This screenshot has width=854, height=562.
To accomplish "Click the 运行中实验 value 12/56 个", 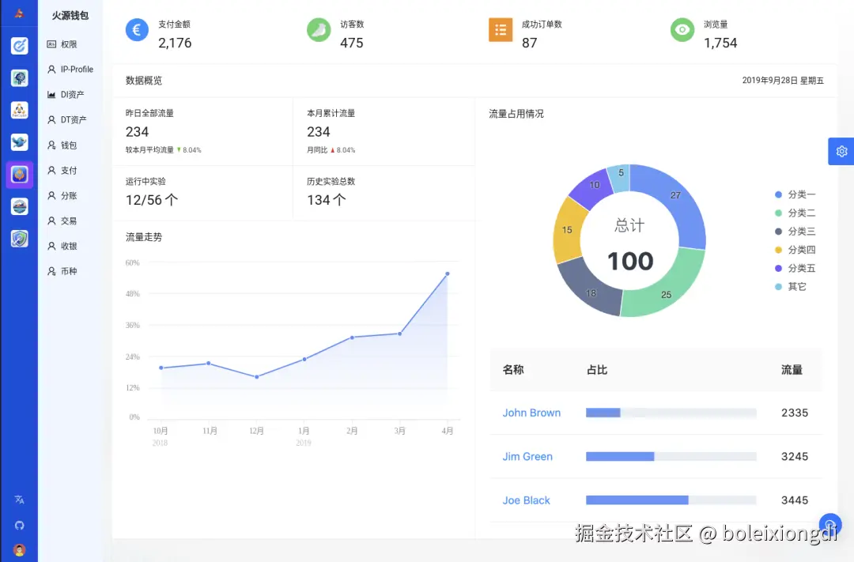I will [x=152, y=200].
